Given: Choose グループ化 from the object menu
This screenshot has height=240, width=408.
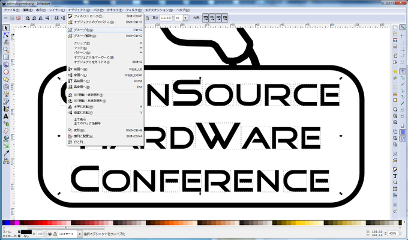Looking at the screenshot, I should coord(105,30).
